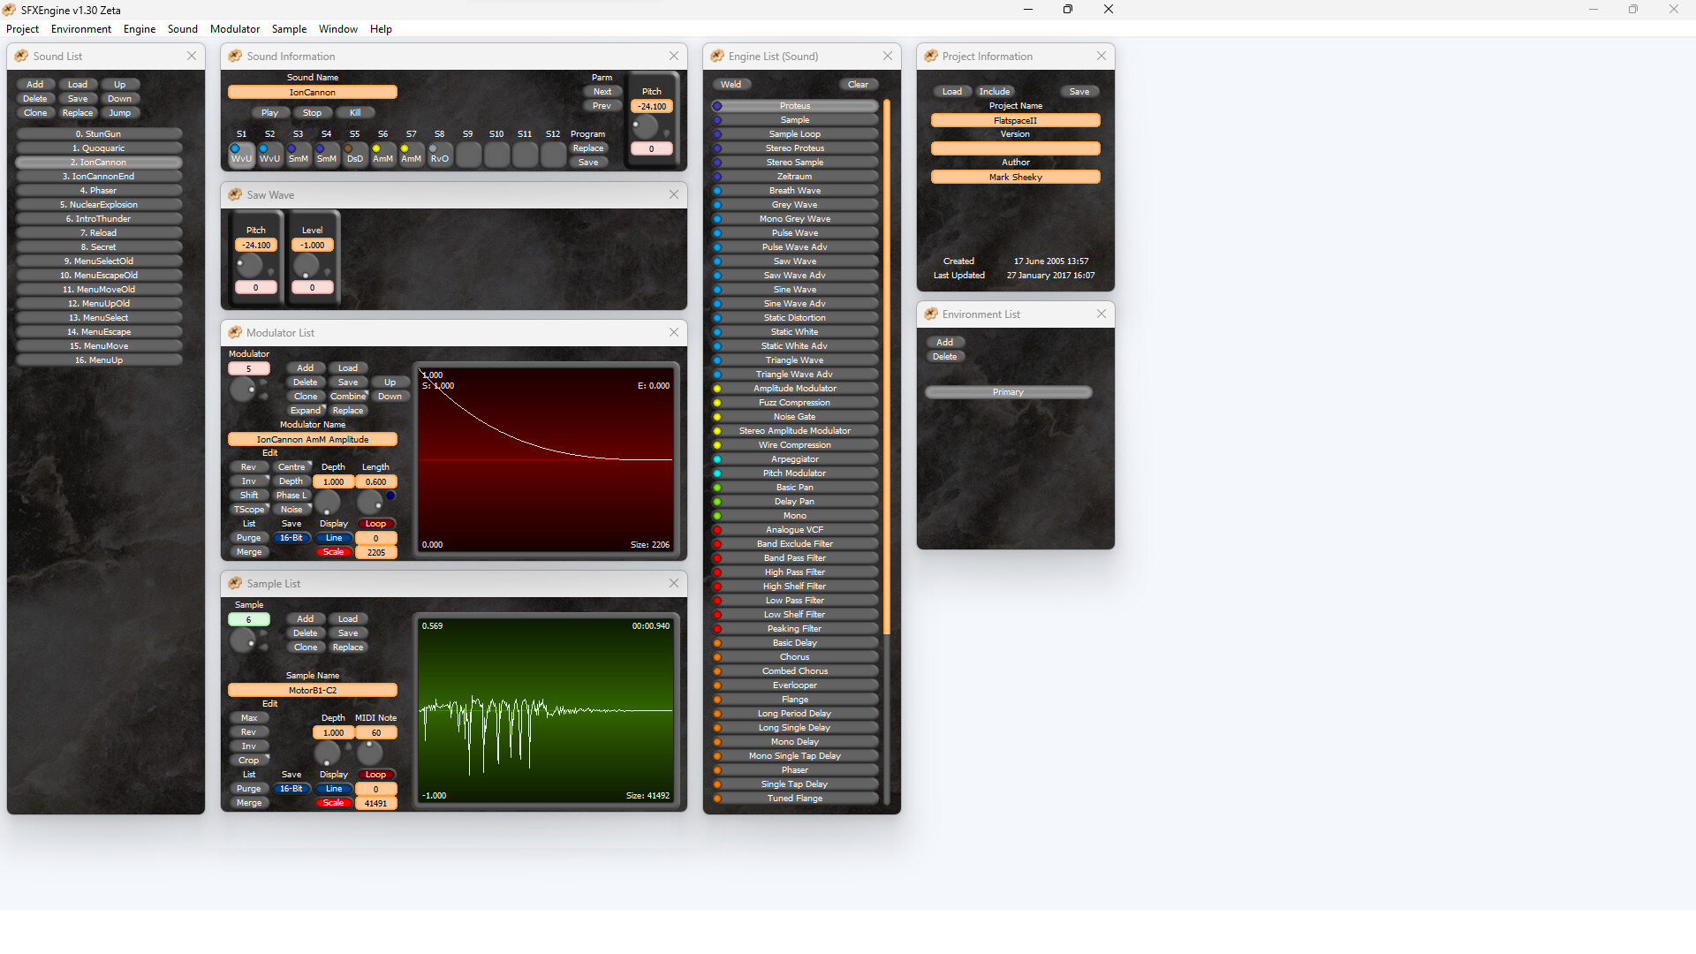Open the Crop options in Sample List
This screenshot has width=1696, height=954.
pos(249,760)
